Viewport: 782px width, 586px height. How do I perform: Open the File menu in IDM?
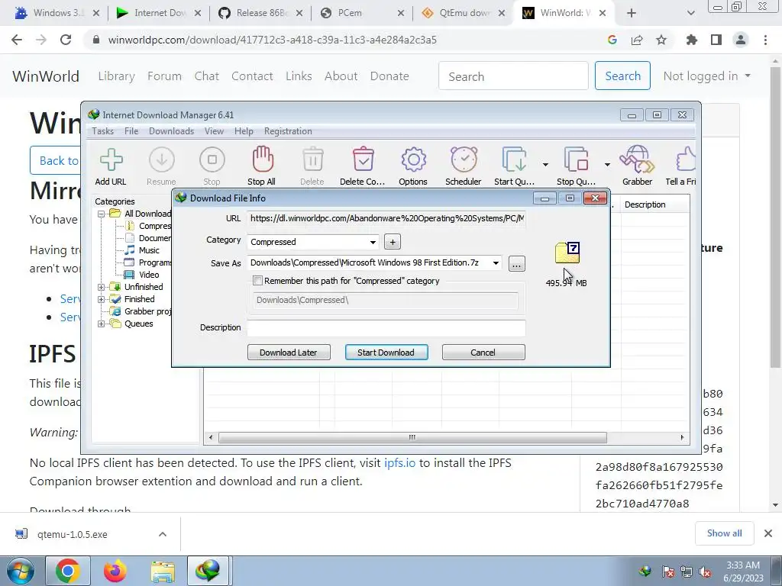click(131, 131)
